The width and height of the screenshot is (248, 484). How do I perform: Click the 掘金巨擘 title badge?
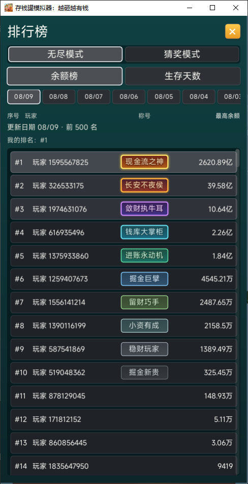tap(144, 279)
